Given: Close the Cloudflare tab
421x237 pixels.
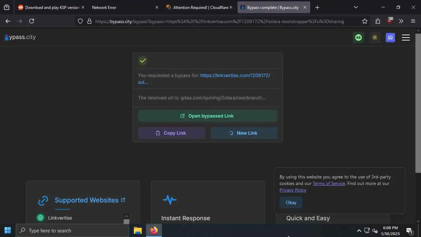Looking at the screenshot, I should click(231, 7).
